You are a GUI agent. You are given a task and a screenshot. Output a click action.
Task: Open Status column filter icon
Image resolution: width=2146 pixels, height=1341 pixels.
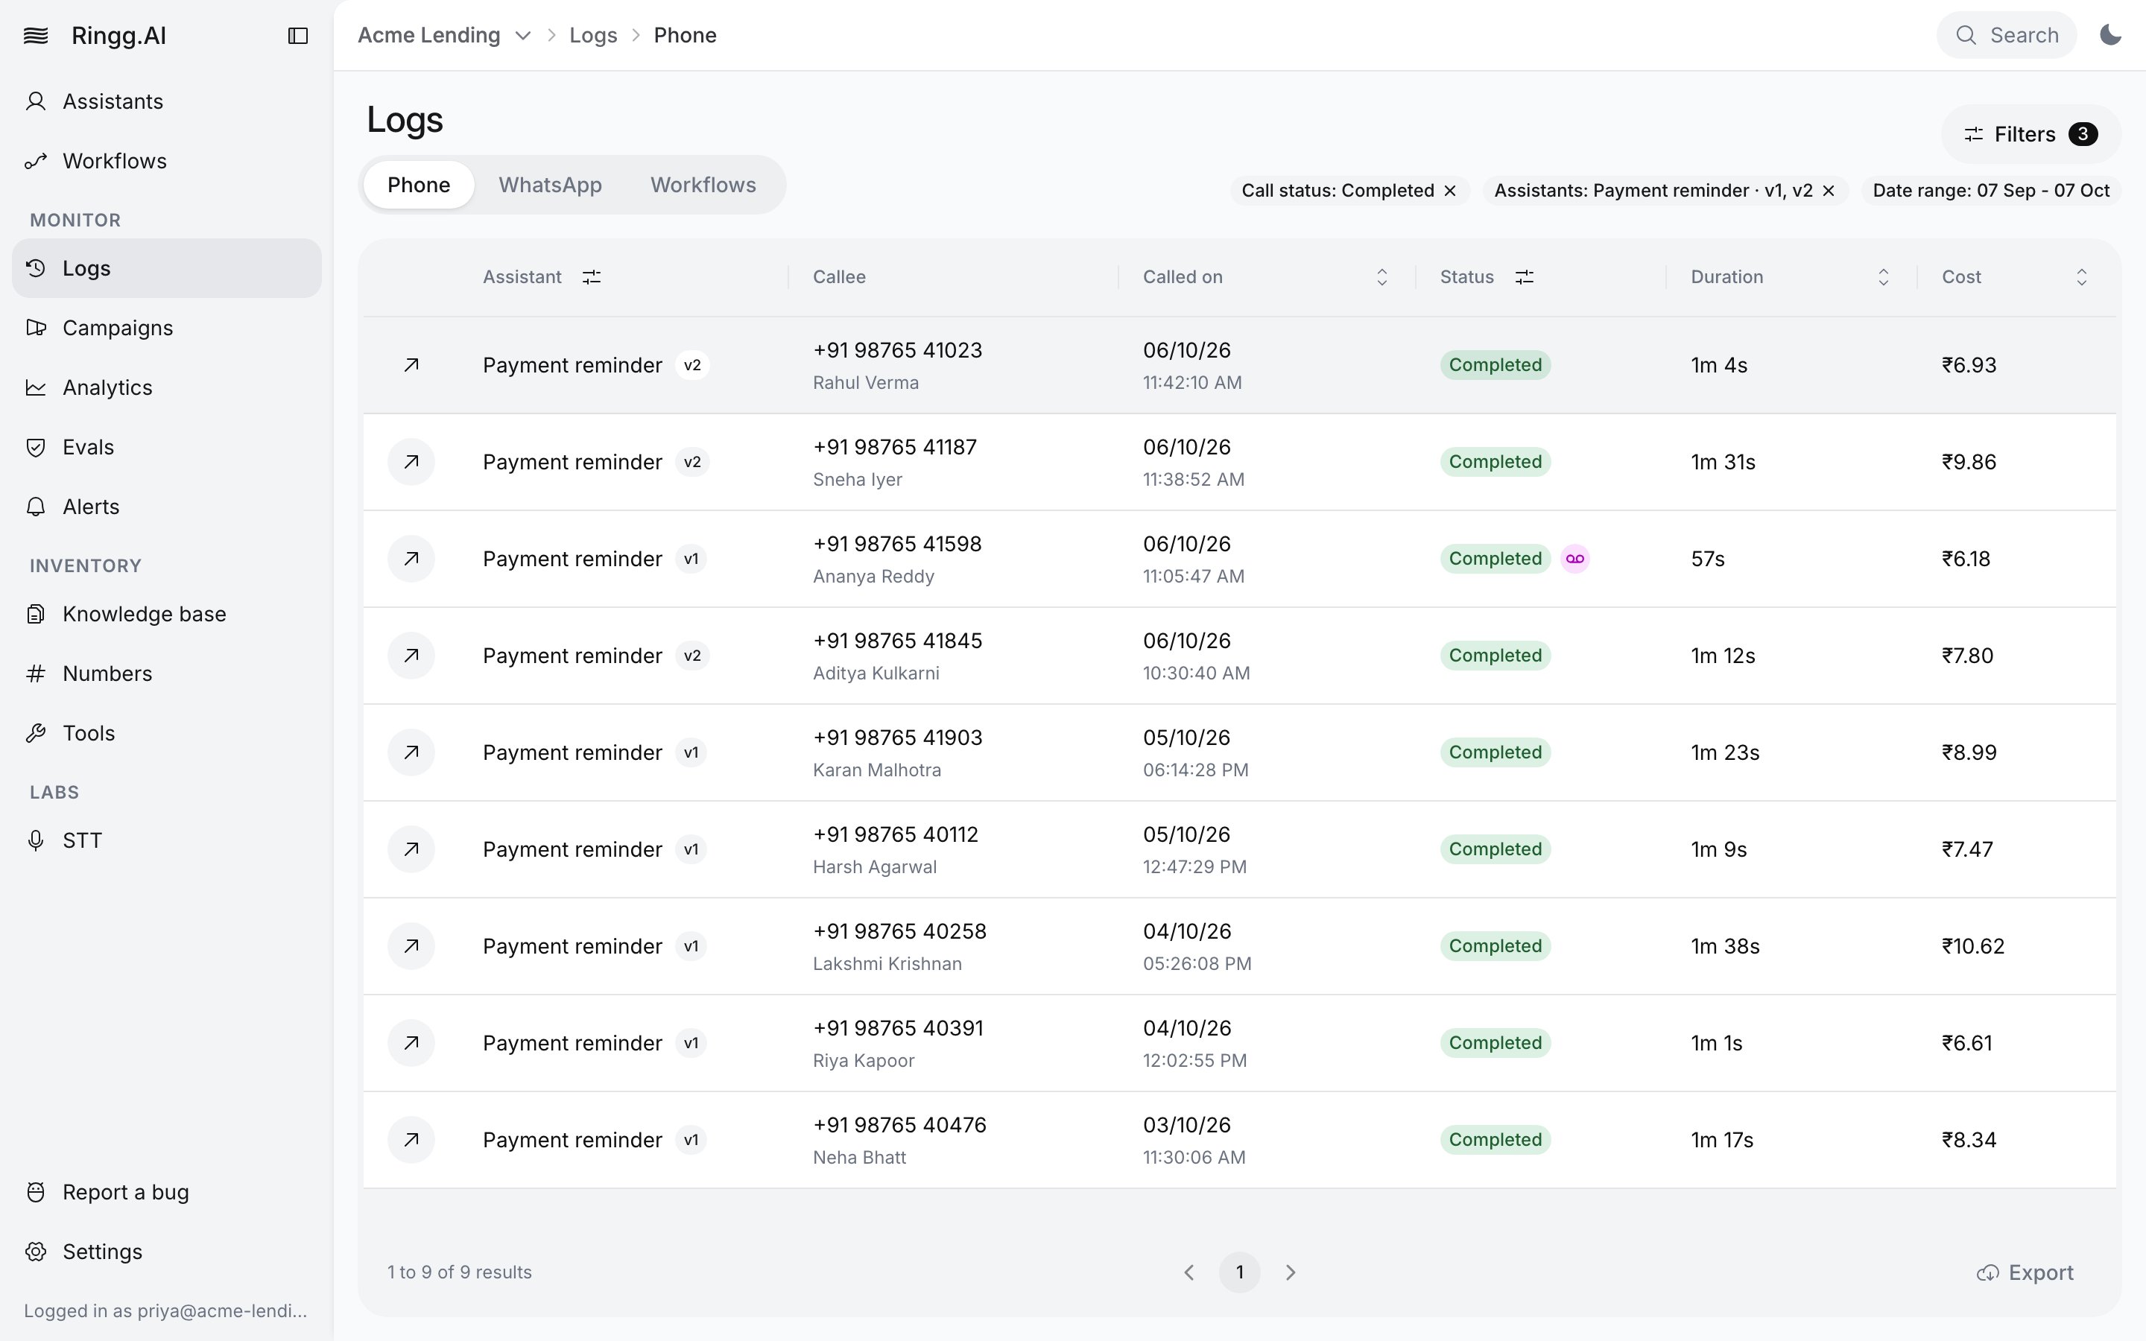[1525, 276]
